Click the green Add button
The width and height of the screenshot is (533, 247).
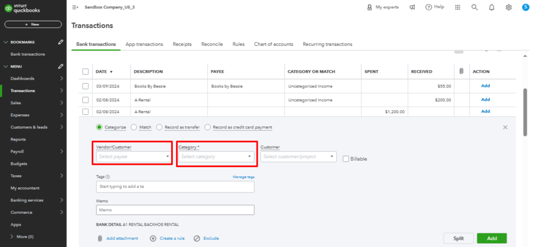click(492, 239)
